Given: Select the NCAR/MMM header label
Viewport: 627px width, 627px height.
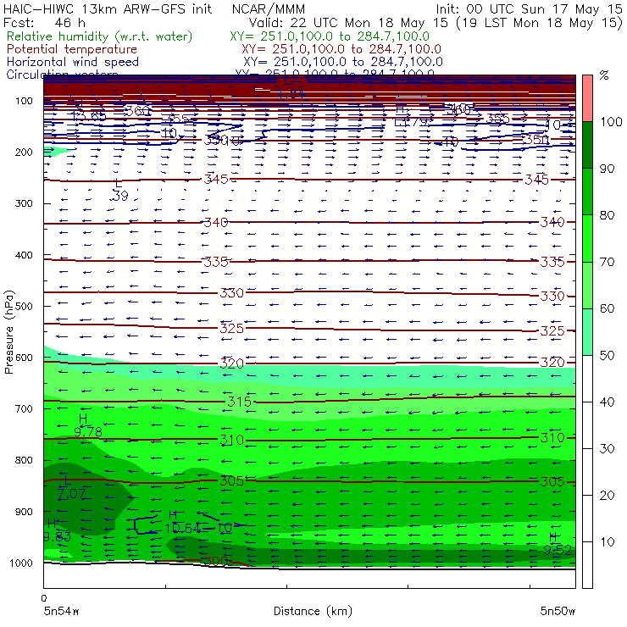Looking at the screenshot, I should [269, 9].
